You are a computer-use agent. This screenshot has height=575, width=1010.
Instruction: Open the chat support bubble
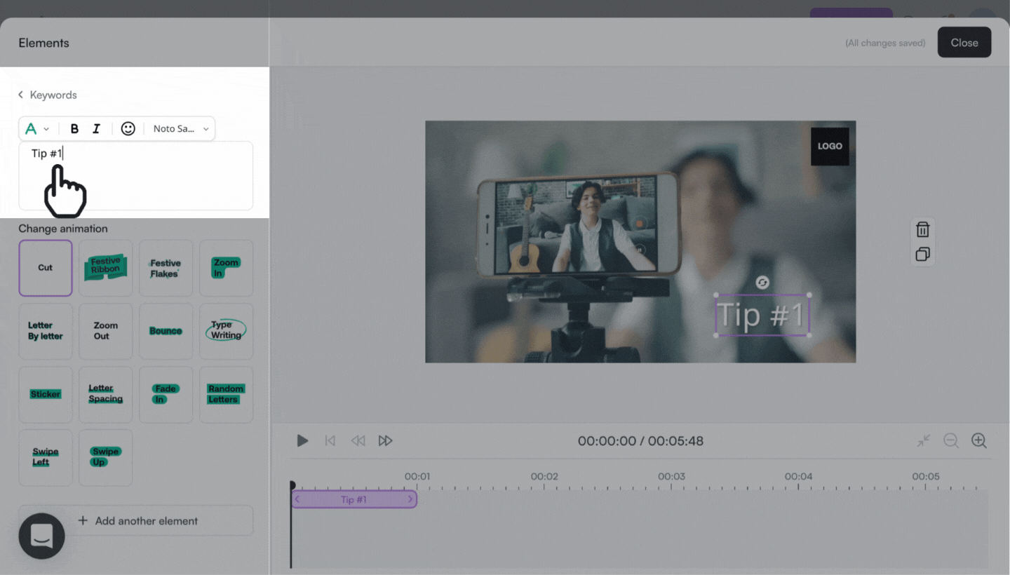tap(41, 536)
